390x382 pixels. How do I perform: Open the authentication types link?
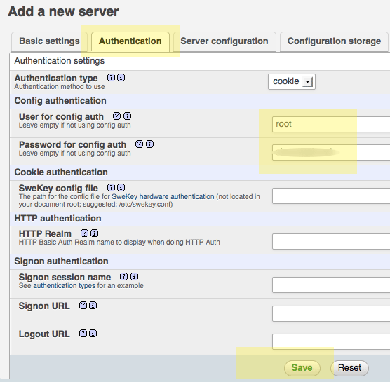(64, 285)
